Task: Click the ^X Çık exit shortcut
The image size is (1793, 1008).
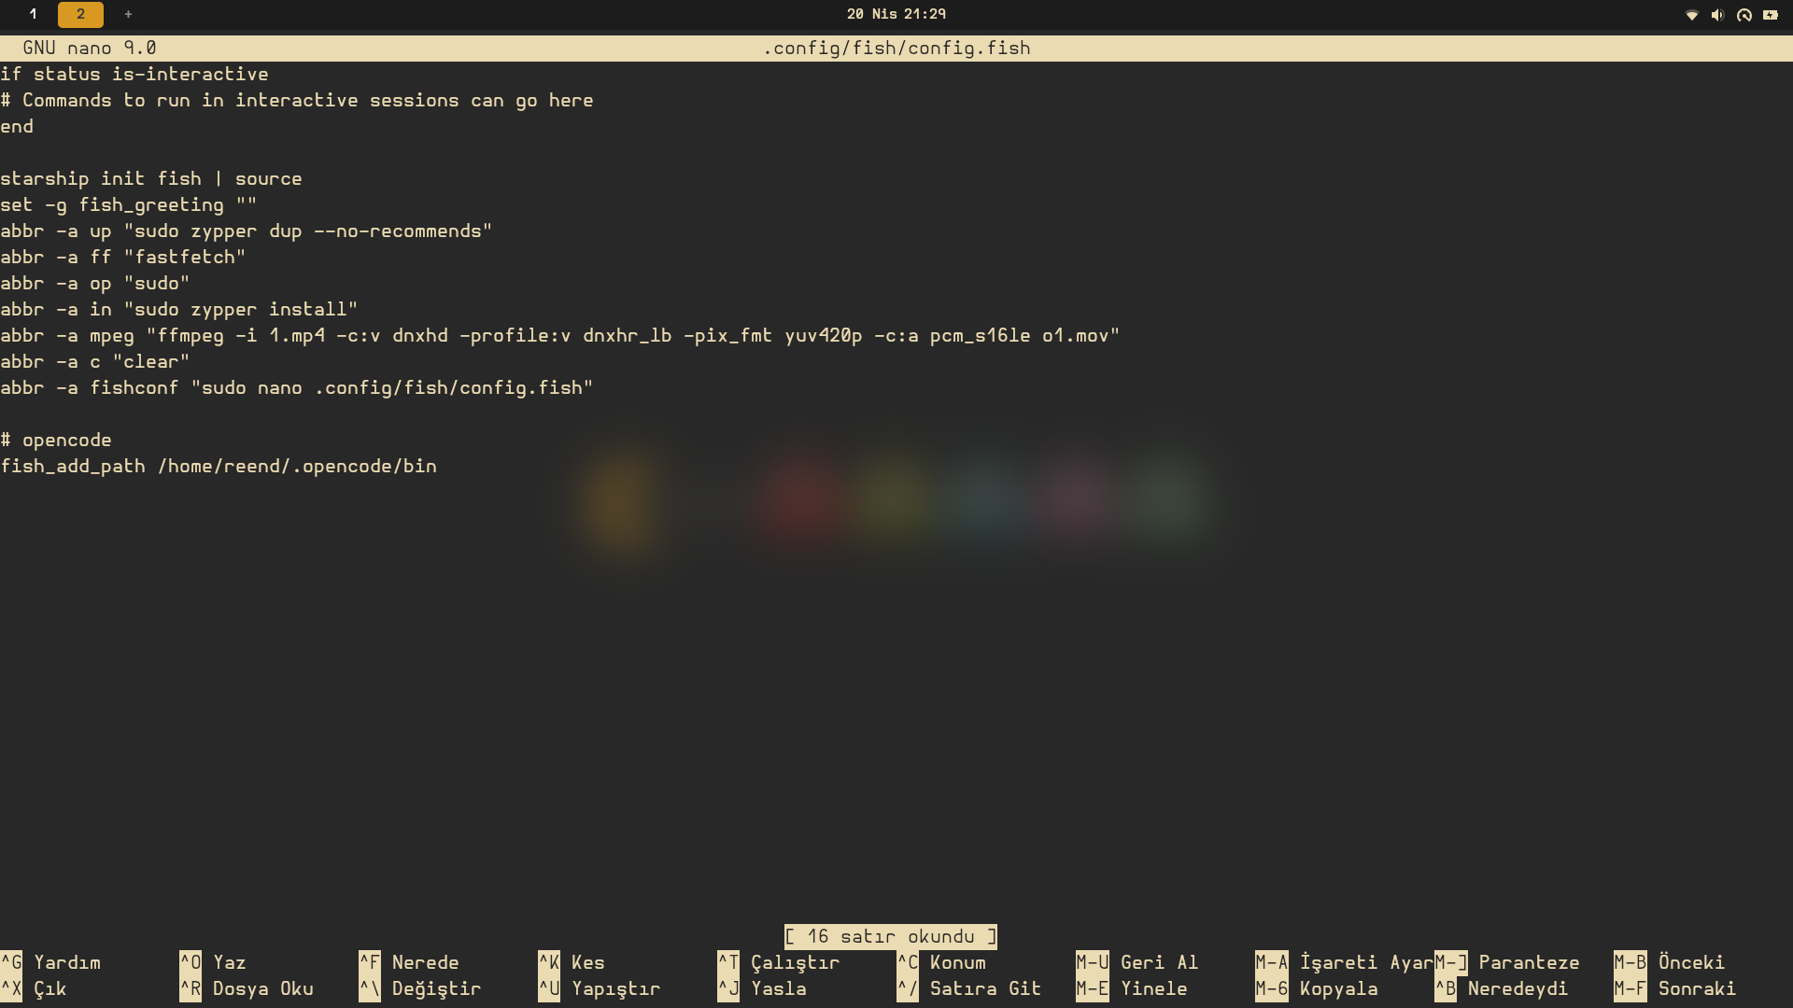Action: 34,988
